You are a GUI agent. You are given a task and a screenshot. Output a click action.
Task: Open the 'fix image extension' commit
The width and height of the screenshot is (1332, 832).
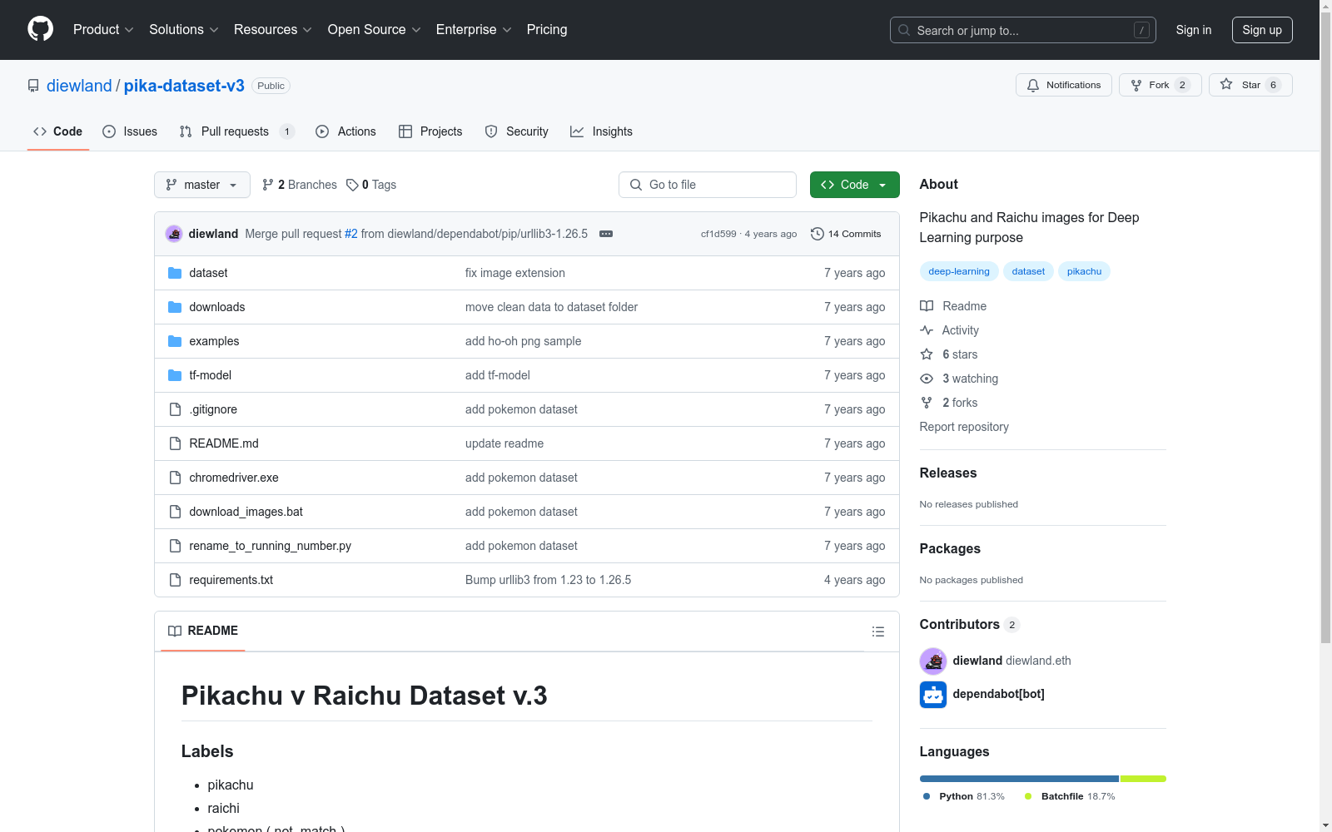tap(514, 273)
